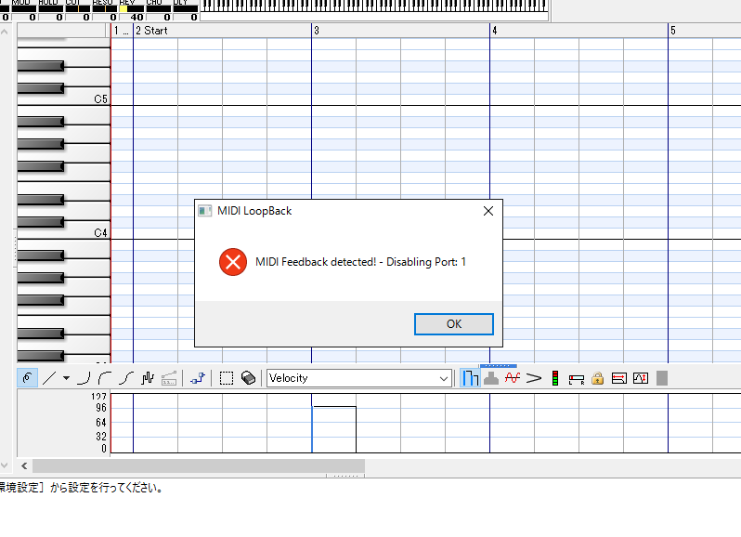Click the padlock lock icon
This screenshot has height=537, width=741.
(x=597, y=378)
